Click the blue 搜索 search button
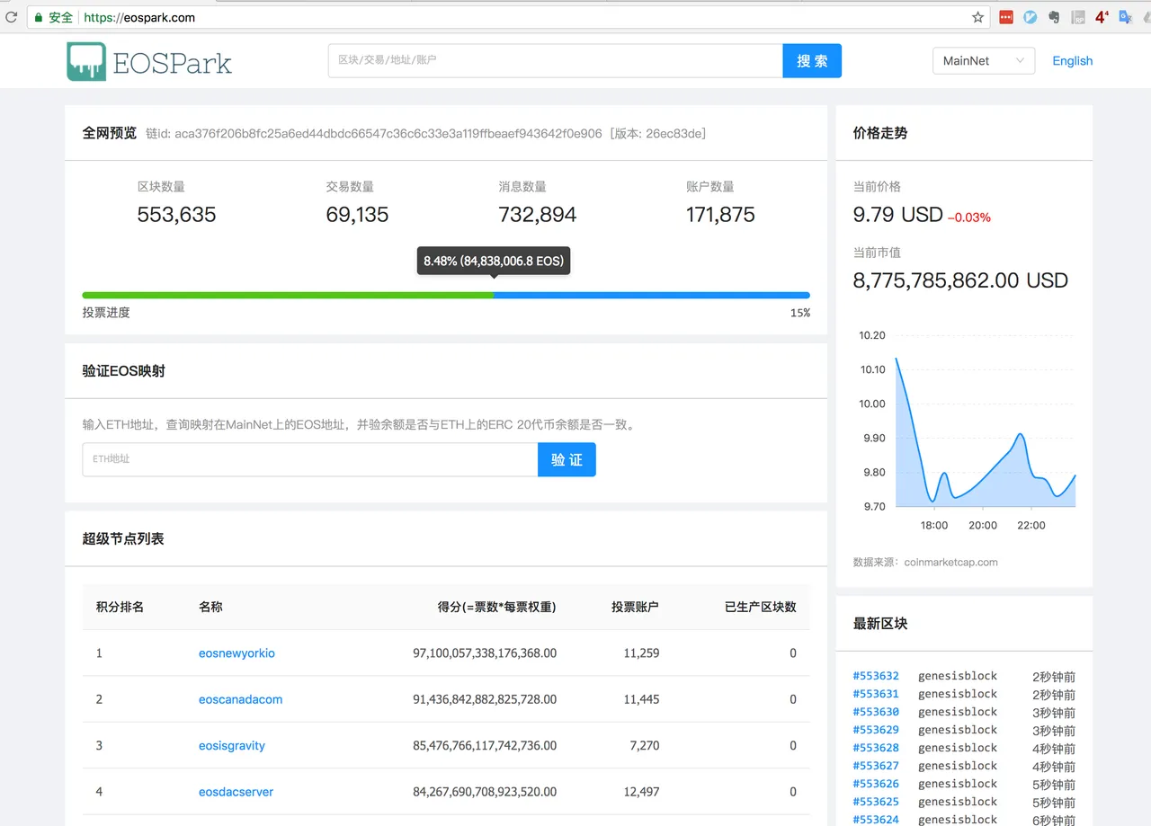The height and width of the screenshot is (826, 1151). [x=812, y=61]
